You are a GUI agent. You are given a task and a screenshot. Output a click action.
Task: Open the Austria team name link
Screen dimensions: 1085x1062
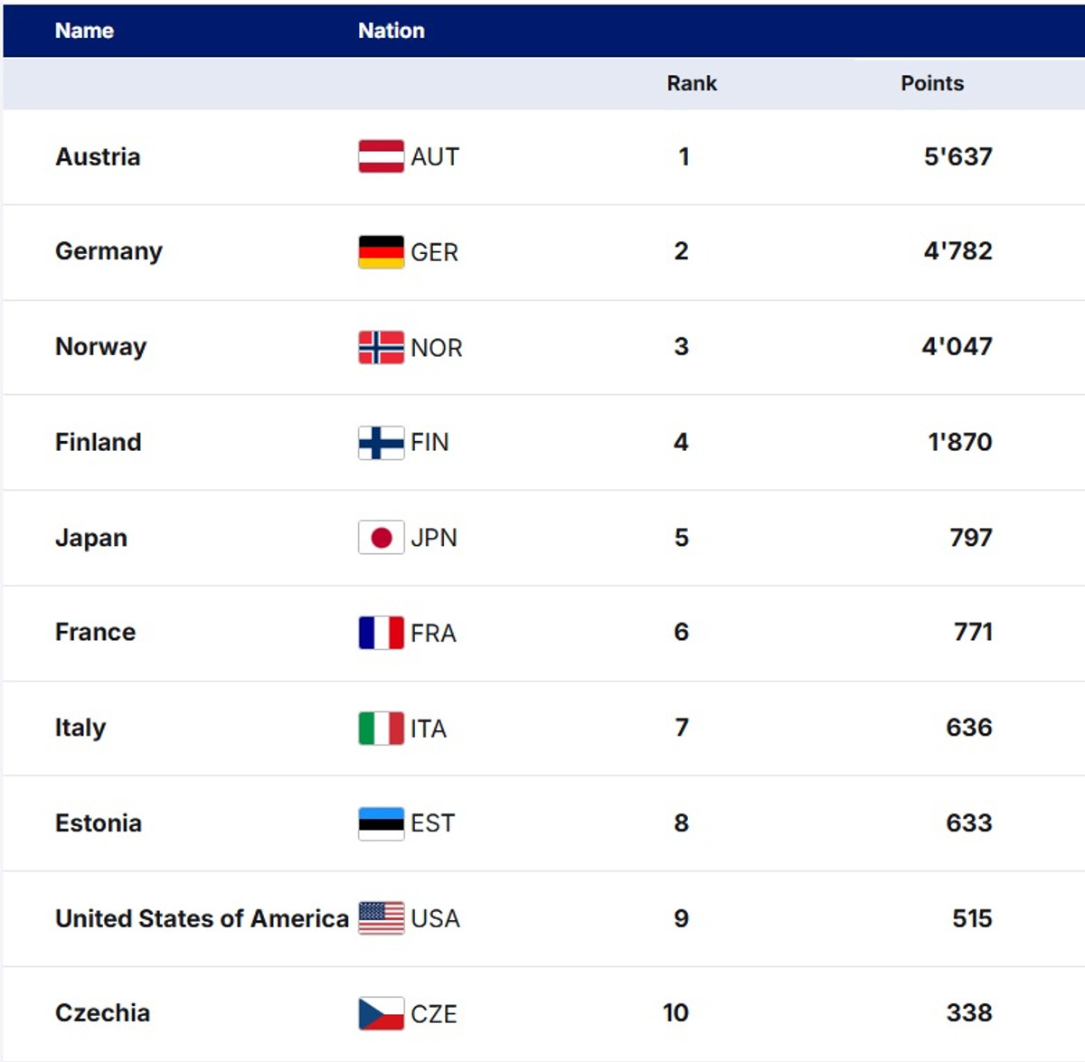click(98, 157)
